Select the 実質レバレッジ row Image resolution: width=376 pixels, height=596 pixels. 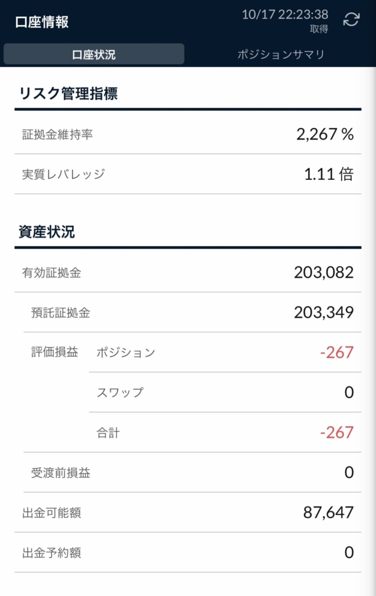[x=188, y=174]
